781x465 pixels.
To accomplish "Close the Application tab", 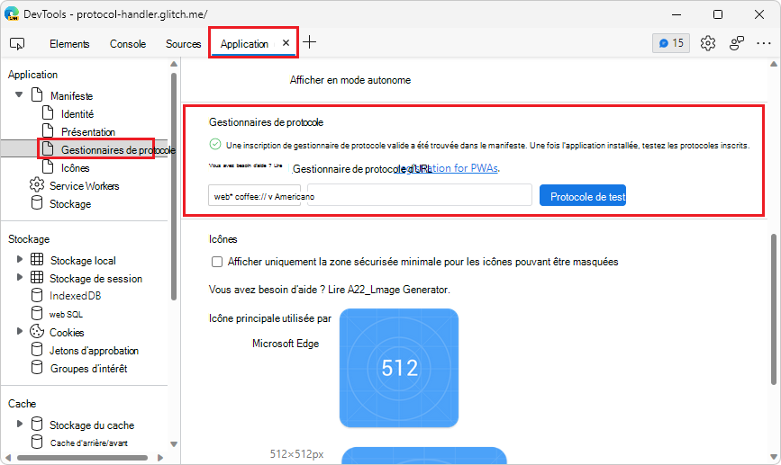I will (286, 43).
